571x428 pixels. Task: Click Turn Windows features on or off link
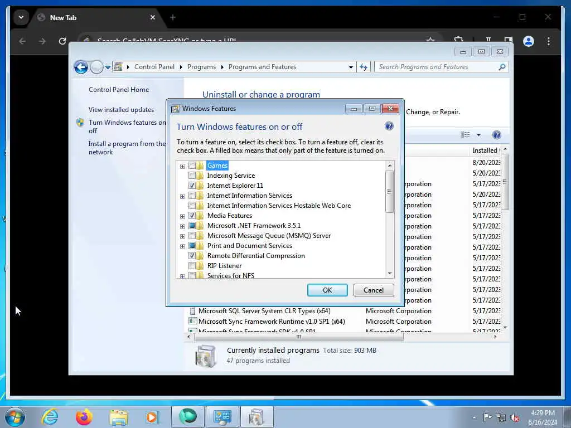(127, 127)
